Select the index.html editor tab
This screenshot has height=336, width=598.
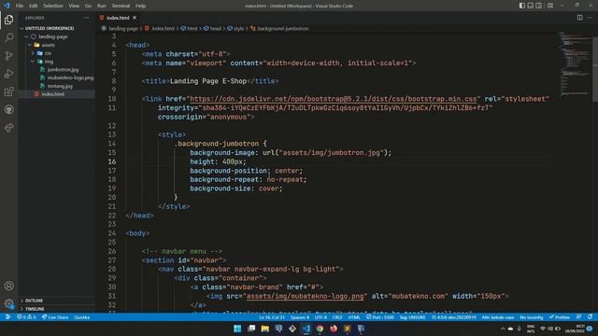click(x=118, y=18)
